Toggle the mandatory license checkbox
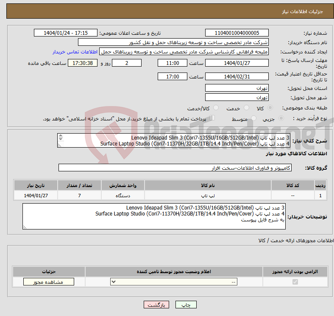This screenshot has width=334, height=316. coord(295,282)
